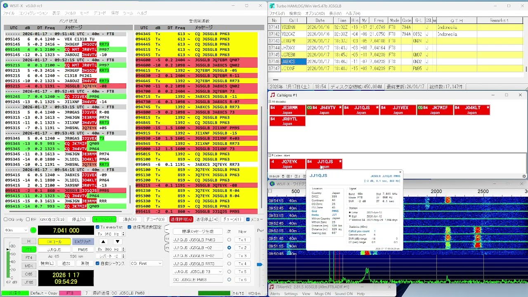Click the Log QSO button

tap(52, 219)
